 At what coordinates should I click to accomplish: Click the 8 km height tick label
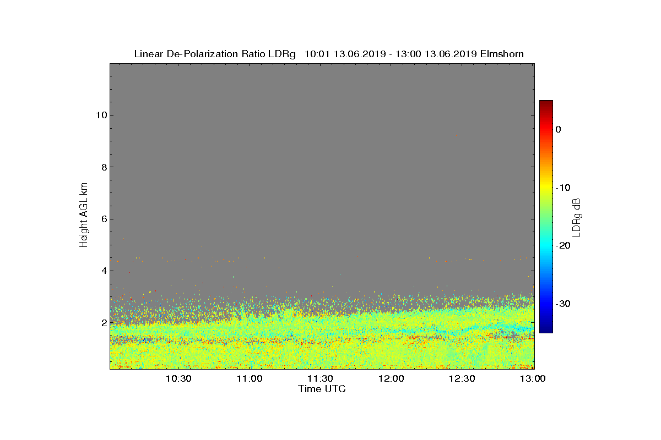[104, 167]
